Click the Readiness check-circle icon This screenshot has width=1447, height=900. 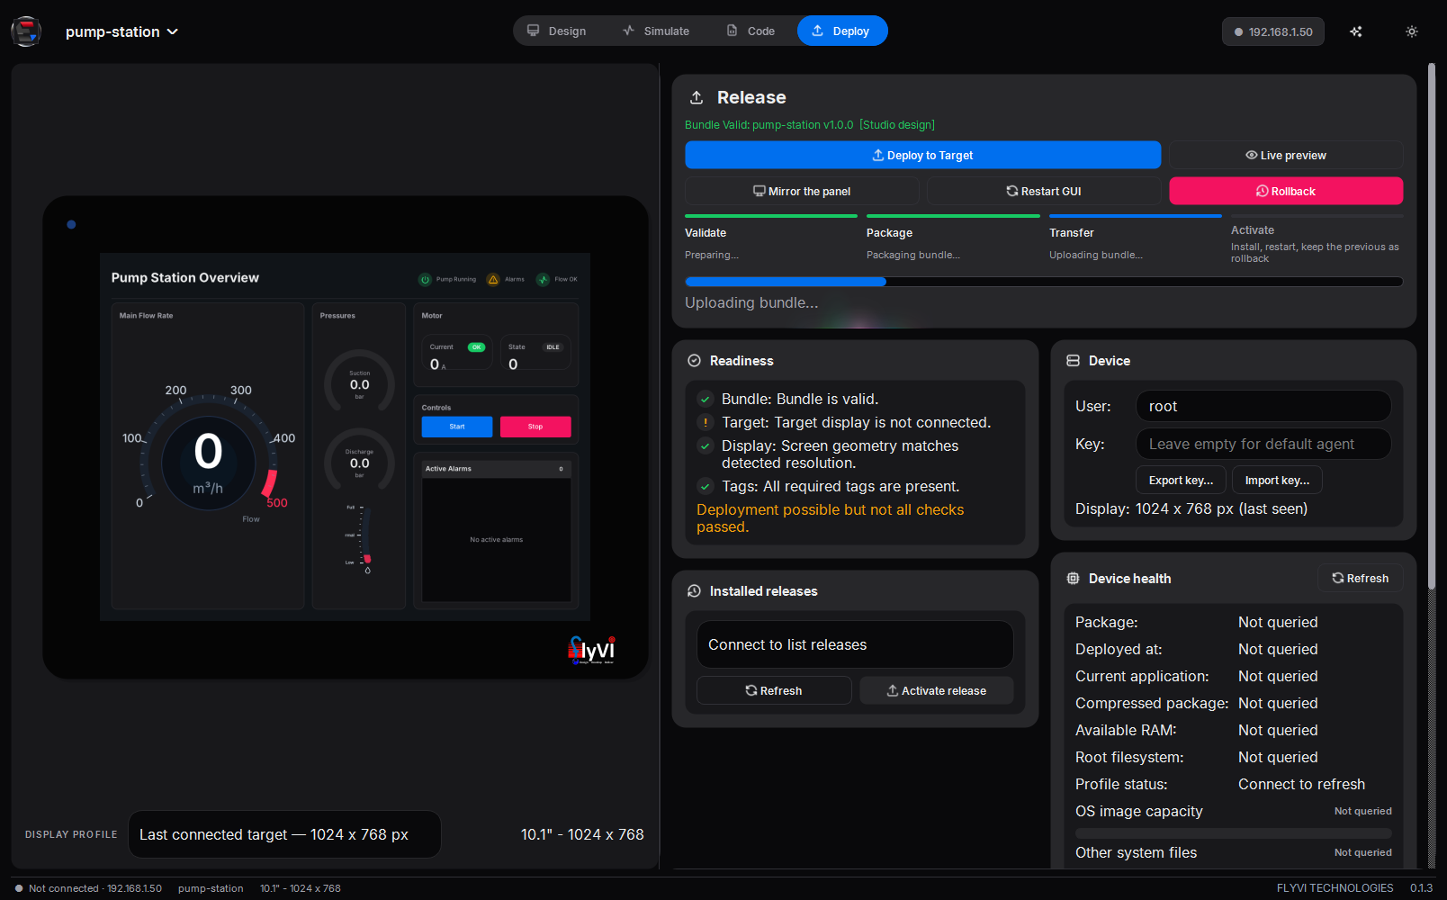694,361
